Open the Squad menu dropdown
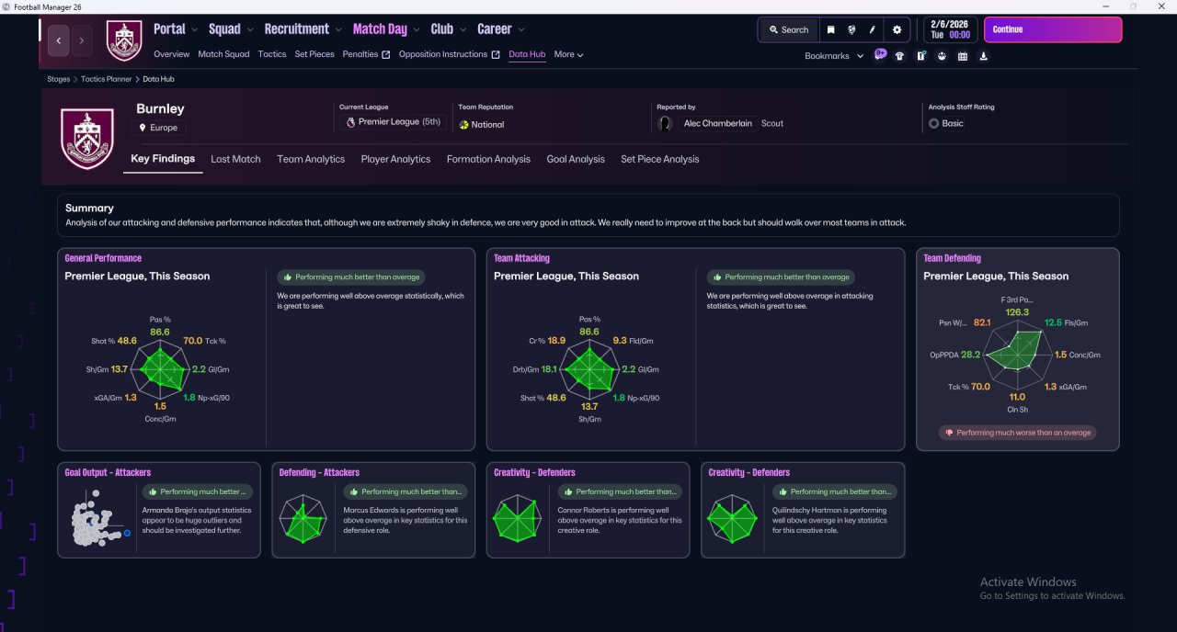 [230, 29]
